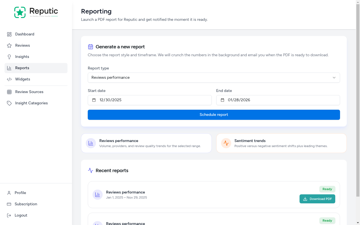This screenshot has width=360, height=225.
Task: Click the sentiment trends wave icon
Action: (226, 143)
